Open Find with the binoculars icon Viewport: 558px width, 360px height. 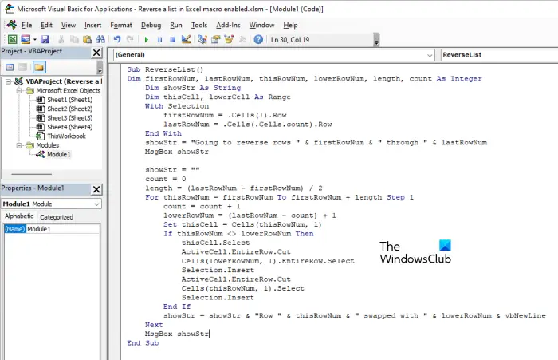(100, 39)
